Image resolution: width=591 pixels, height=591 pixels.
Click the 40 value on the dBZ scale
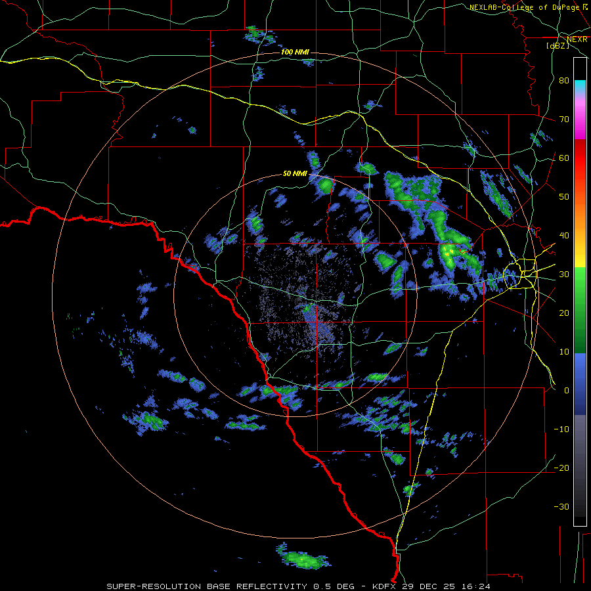pos(564,236)
